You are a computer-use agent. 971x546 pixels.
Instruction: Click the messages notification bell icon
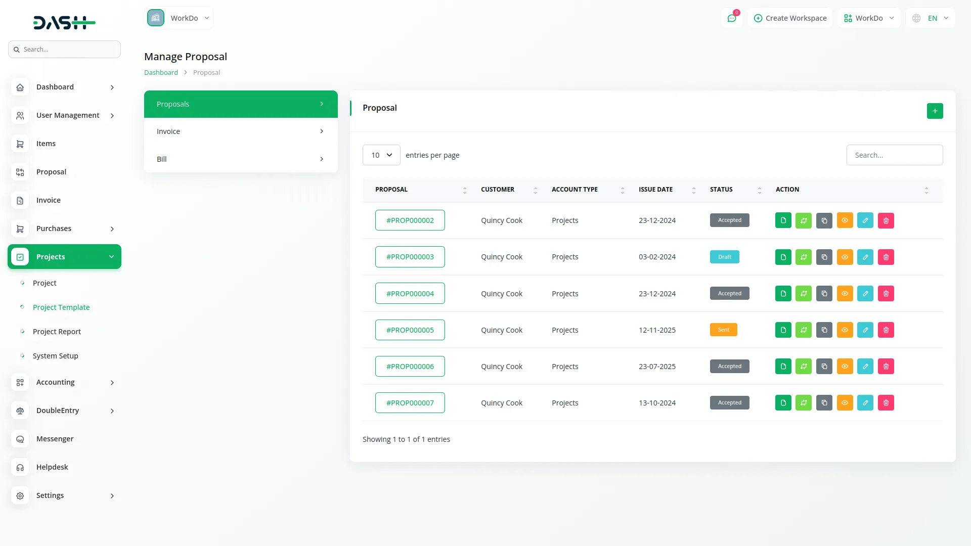[x=732, y=18]
